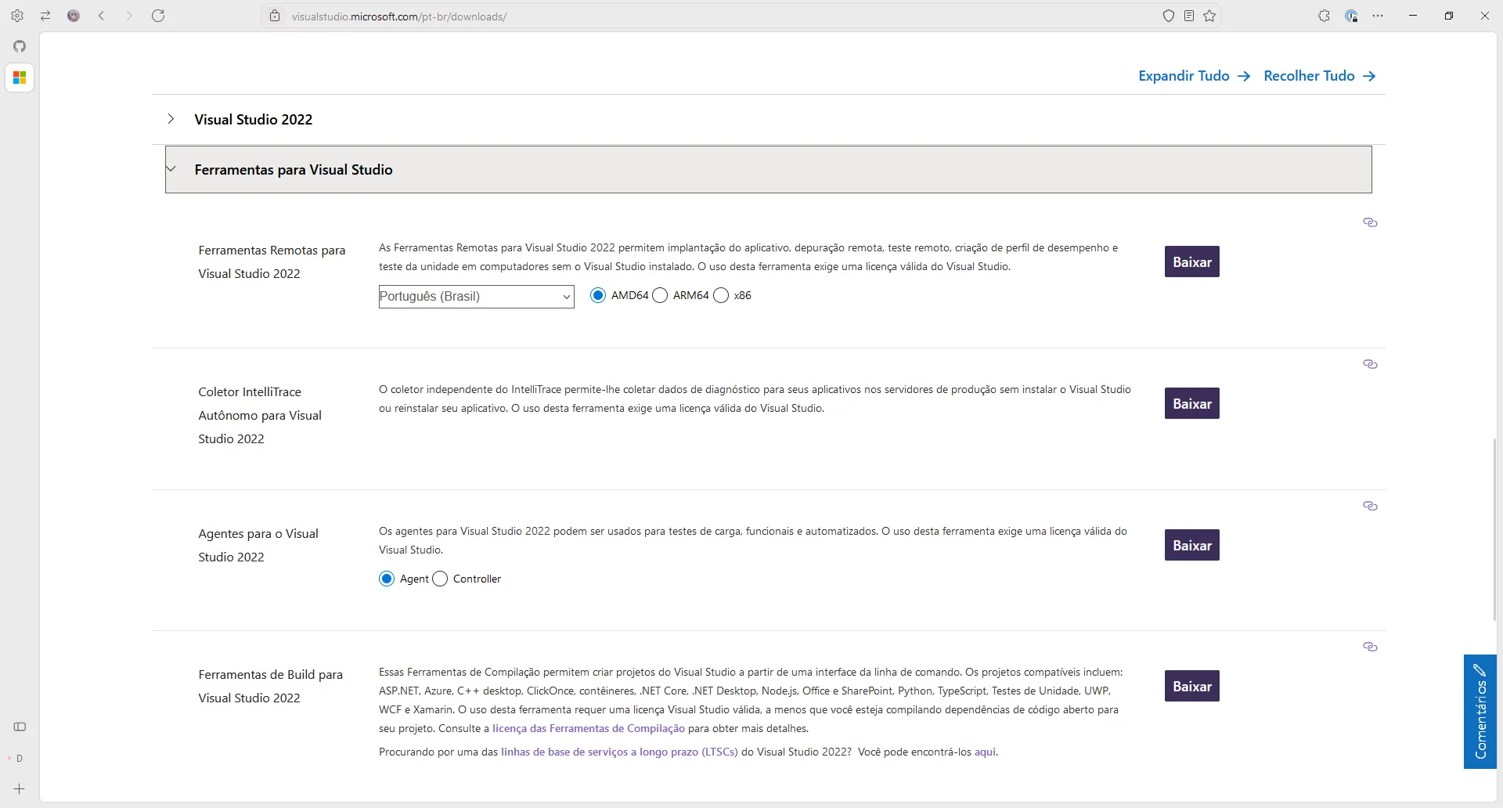This screenshot has width=1503, height=808.
Task: Select the x86 architecture radio button
Action: pos(721,295)
